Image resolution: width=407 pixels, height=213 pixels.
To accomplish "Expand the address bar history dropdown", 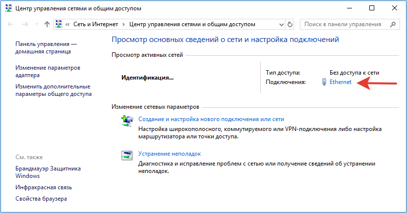I will 281,24.
